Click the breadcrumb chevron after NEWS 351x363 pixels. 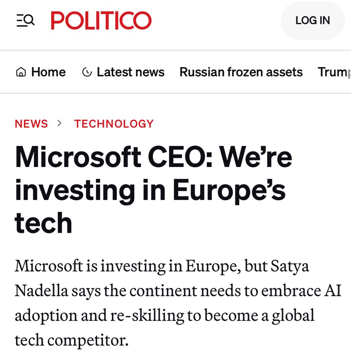click(60, 123)
